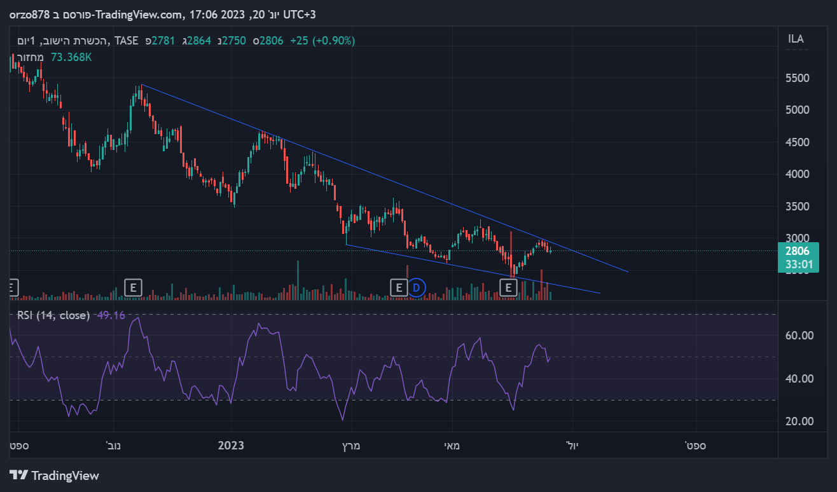The width and height of the screenshot is (837, 492).
Task: Open the earnings E marker beside the D marker
Action: click(398, 287)
